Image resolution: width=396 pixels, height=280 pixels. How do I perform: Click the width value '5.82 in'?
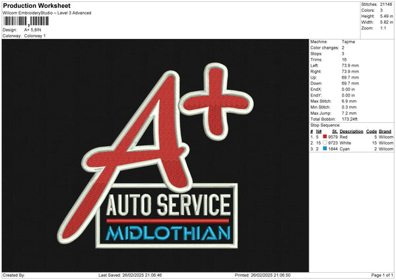click(x=386, y=22)
